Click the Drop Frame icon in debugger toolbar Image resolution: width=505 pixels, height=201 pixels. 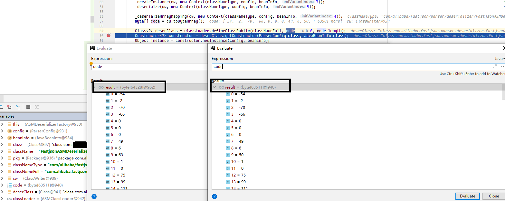[x=9, y=107]
